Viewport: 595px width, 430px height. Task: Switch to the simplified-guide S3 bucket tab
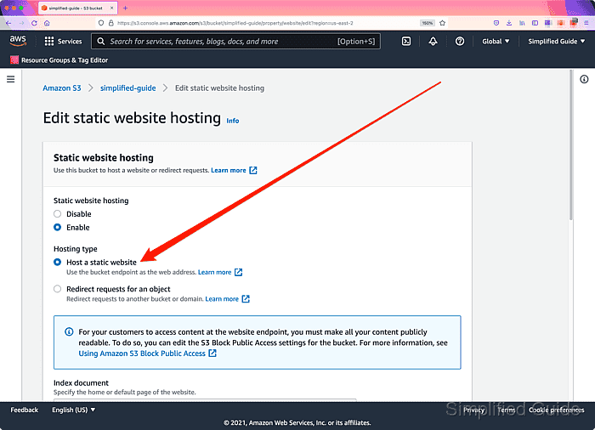[x=78, y=8]
